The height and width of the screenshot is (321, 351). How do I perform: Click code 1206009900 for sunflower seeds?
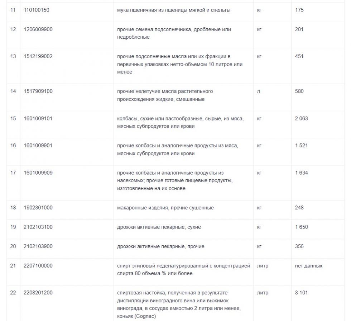click(x=38, y=29)
